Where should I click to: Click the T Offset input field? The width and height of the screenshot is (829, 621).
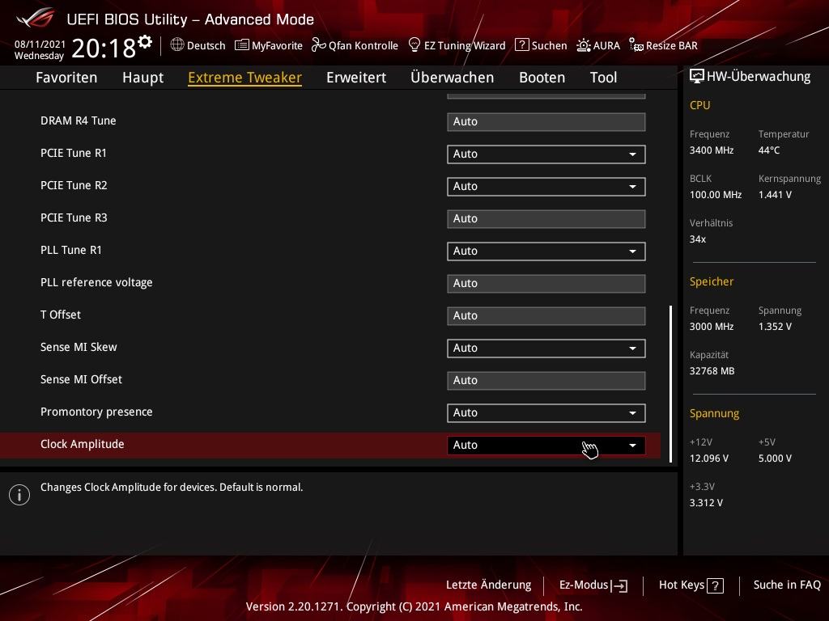point(546,316)
